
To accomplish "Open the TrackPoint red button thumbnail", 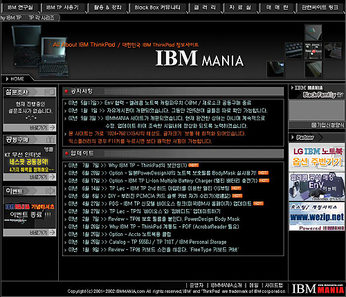I will click(313, 51).
